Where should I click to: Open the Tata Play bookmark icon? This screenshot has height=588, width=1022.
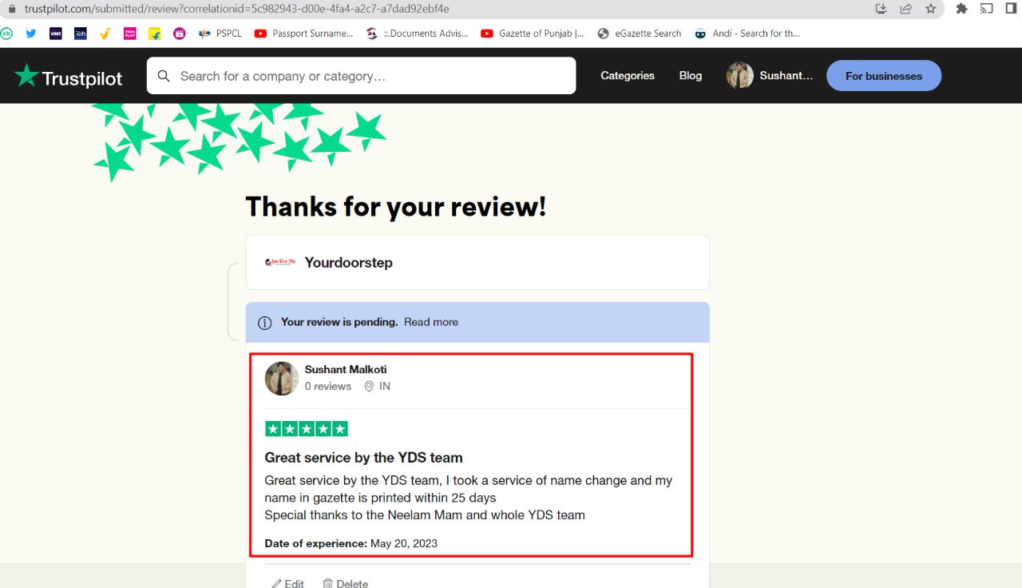coord(130,34)
